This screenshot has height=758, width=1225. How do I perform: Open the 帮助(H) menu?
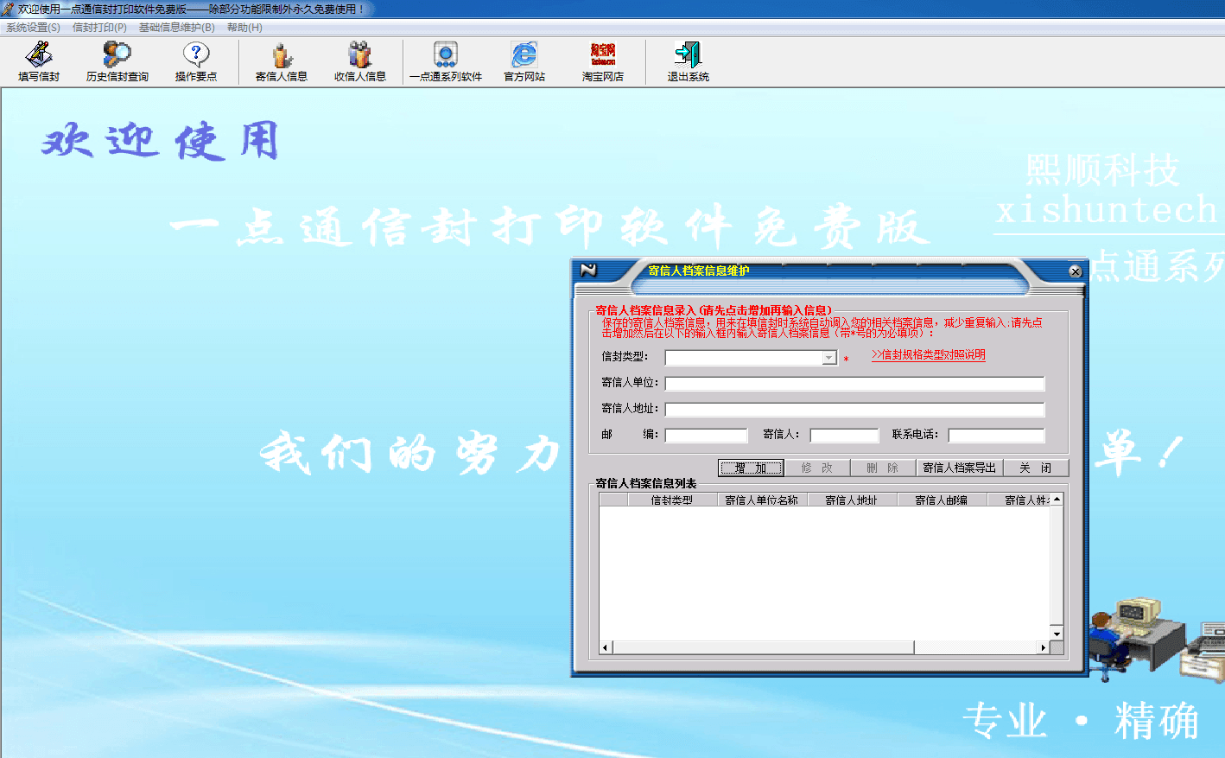[x=244, y=28]
